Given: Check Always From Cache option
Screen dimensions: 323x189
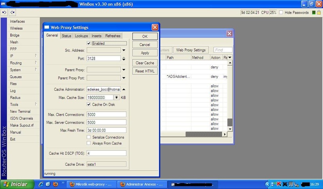Looking at the screenshot, I should 89,143.
